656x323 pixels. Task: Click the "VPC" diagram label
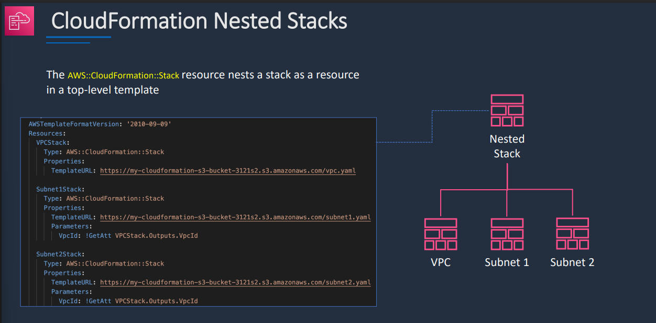tap(441, 262)
